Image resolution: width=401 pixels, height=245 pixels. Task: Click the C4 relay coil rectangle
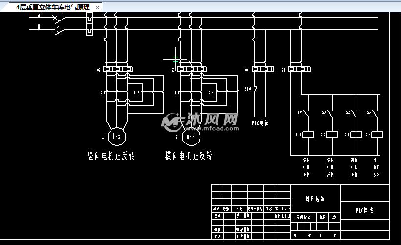377,134
